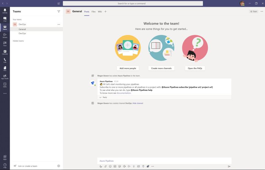This screenshot has width=265, height=170.
Task: Launch App Studio from the sidebar
Action: [5, 77]
